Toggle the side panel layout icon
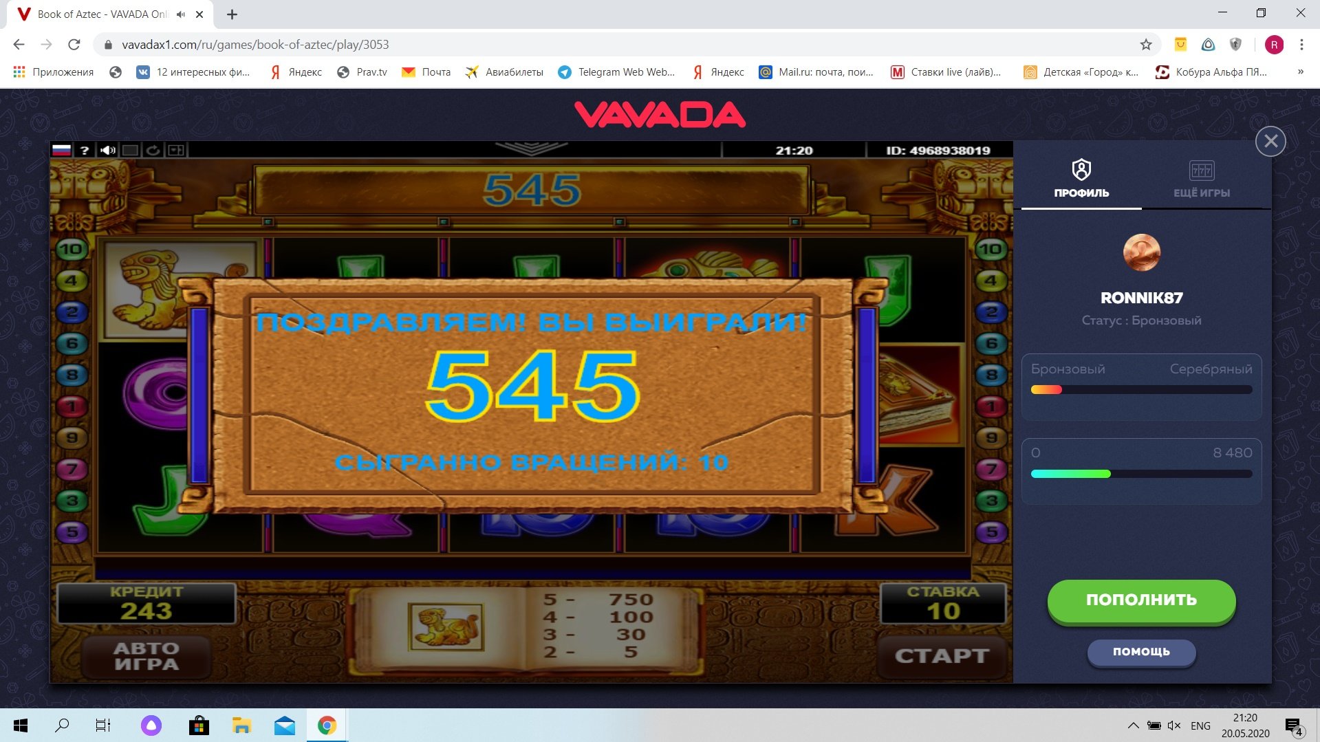The width and height of the screenshot is (1320, 742). click(176, 150)
